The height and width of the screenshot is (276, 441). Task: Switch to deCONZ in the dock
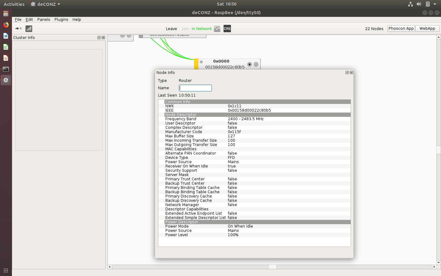point(6,80)
